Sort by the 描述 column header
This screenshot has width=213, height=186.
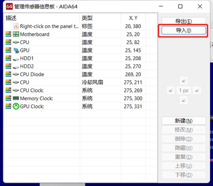[x=41, y=18]
